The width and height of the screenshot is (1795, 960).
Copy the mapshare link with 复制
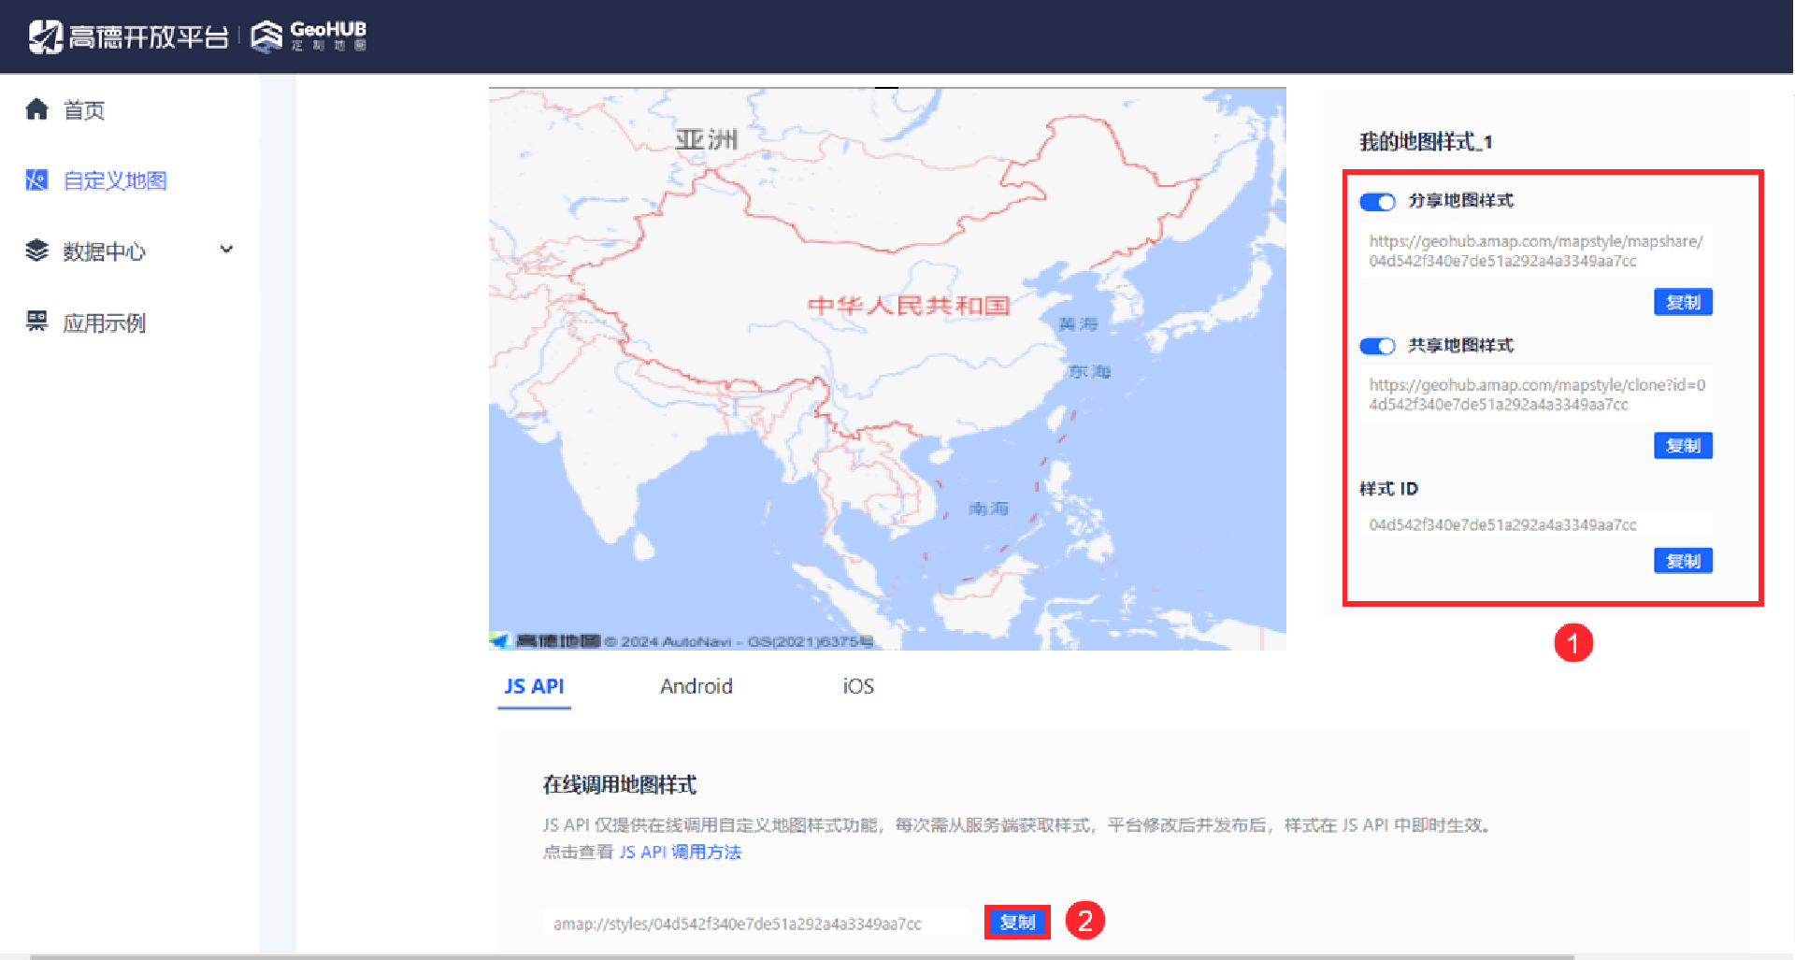(1683, 302)
